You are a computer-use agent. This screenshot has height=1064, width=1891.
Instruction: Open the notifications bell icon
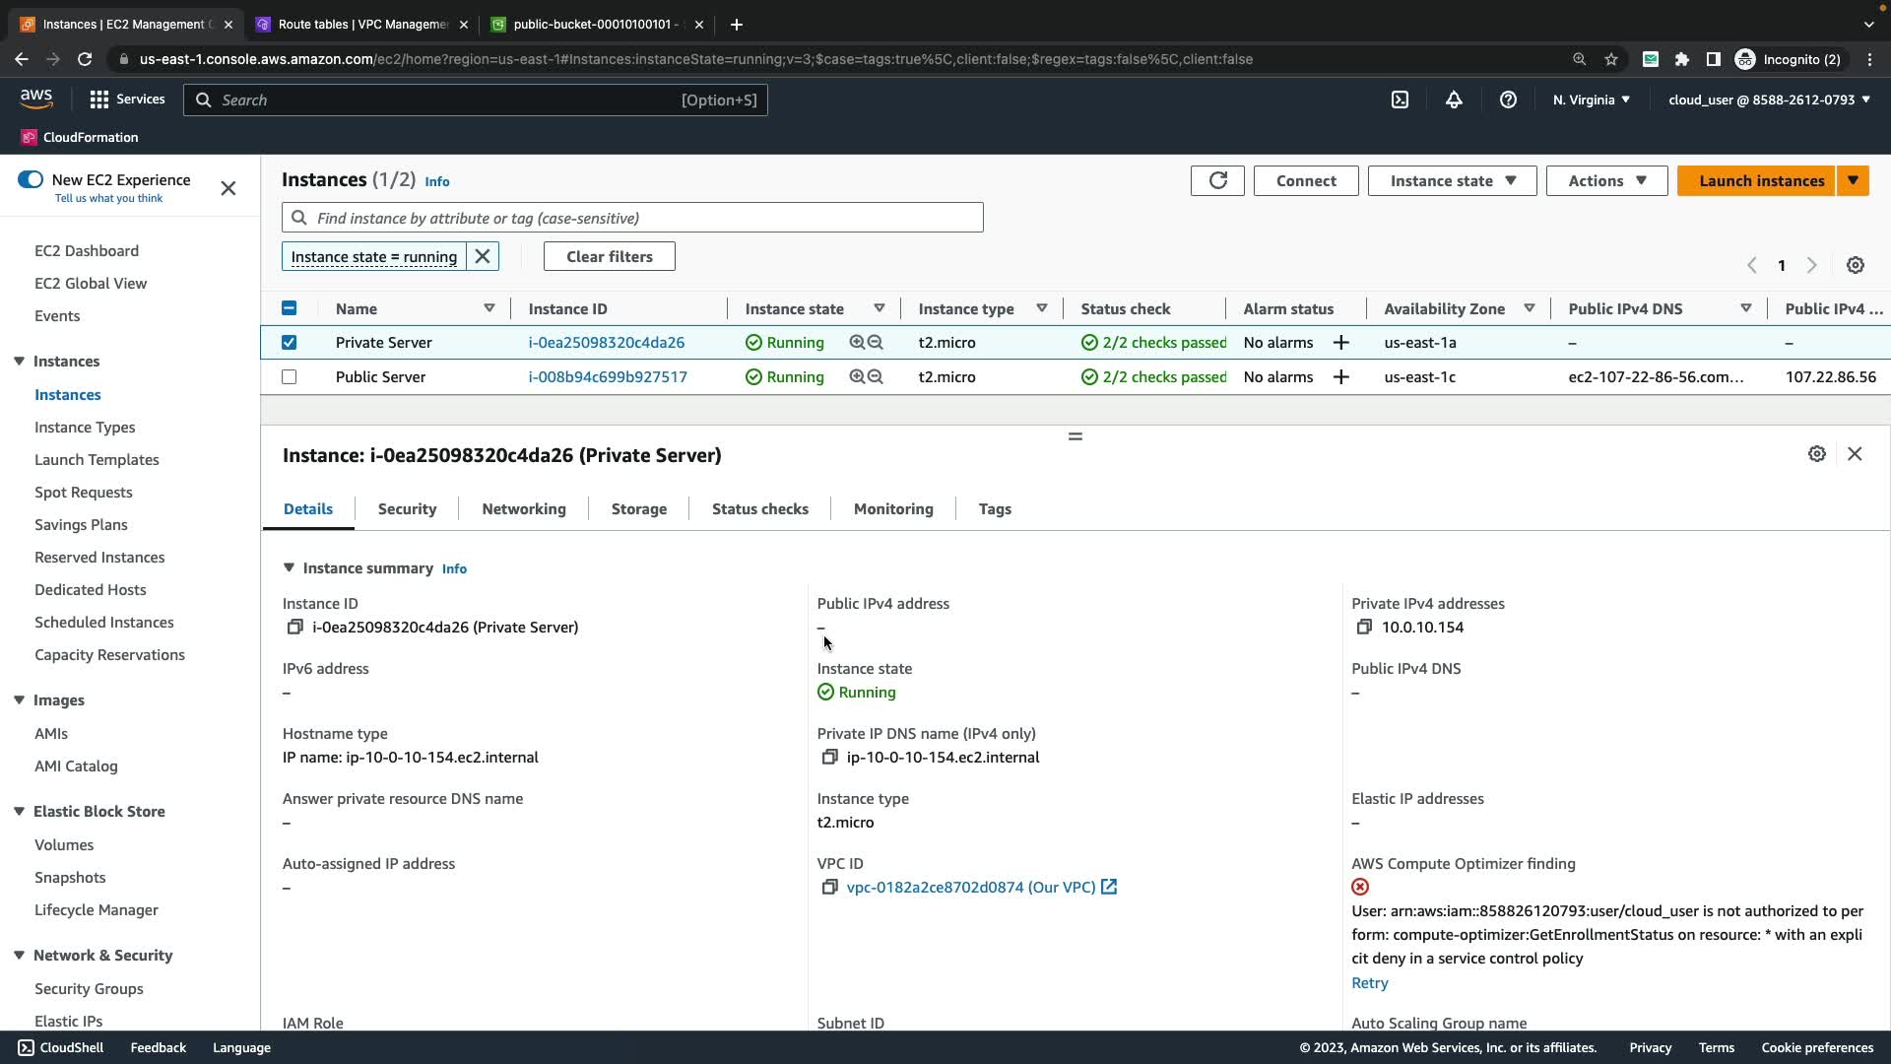(x=1454, y=100)
